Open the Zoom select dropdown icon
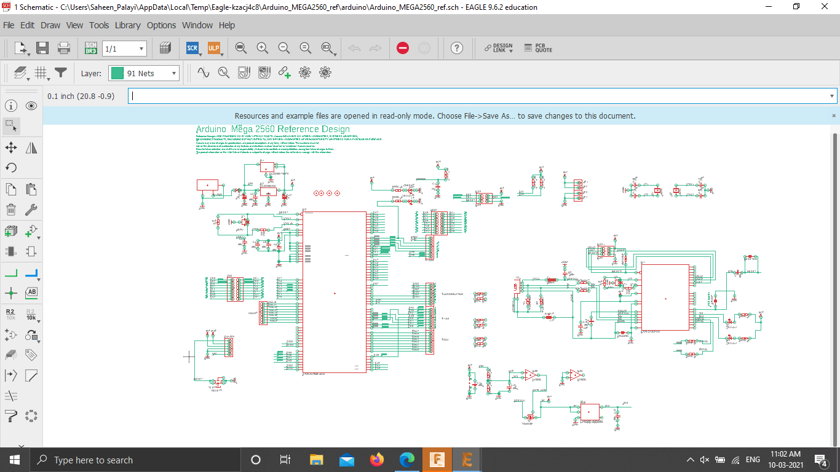This screenshot has width=840, height=472. [x=328, y=48]
